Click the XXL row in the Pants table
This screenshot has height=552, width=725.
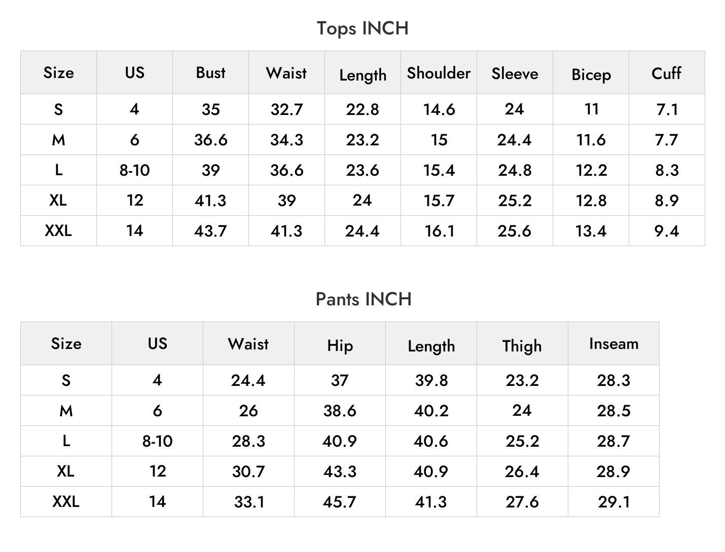pos(340,502)
